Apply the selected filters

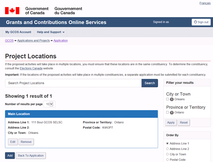(170, 122)
